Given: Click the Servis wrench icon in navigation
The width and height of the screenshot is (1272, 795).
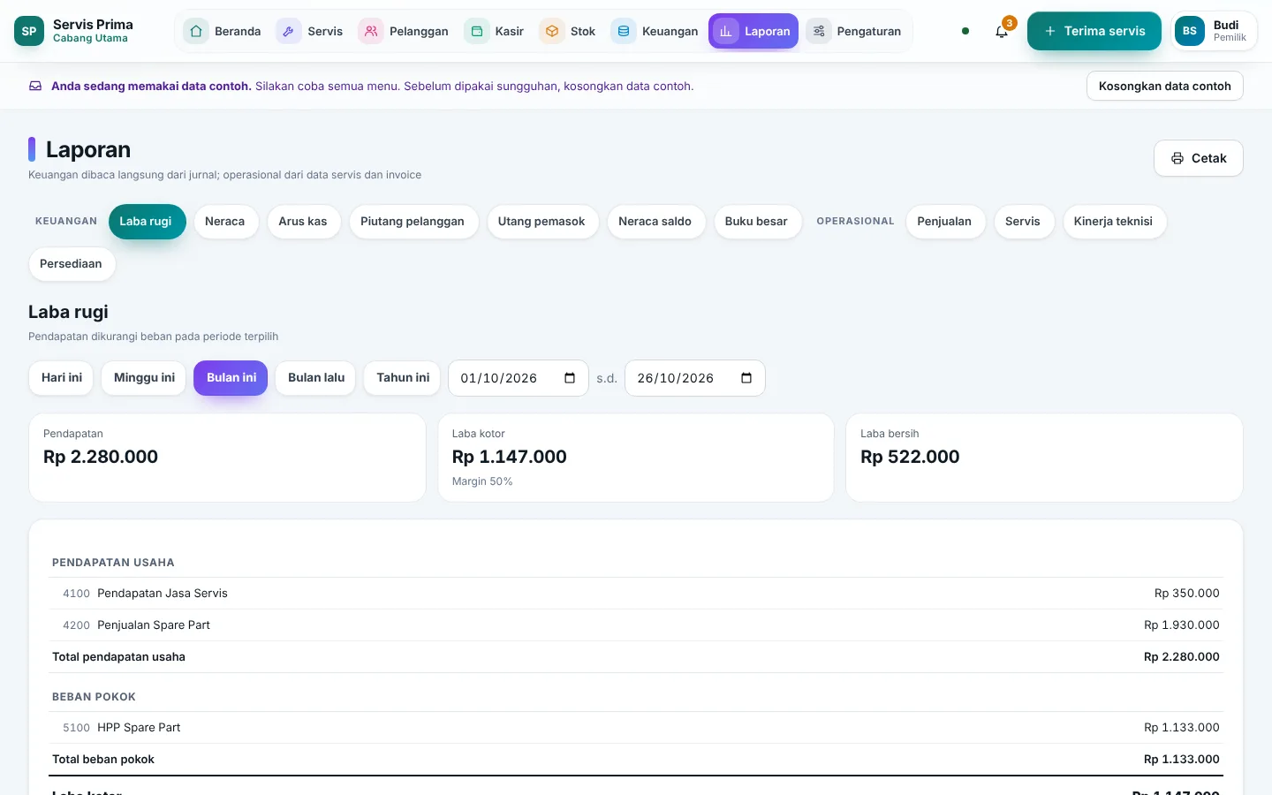Looking at the screenshot, I should coord(289,31).
